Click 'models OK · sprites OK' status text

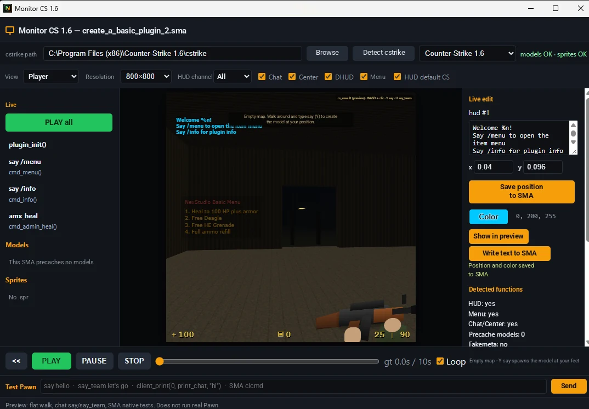(x=553, y=54)
